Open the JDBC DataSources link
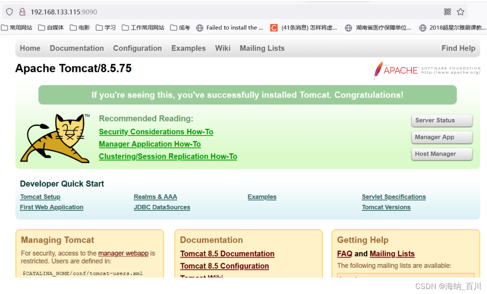Screen dimensions: 487x294 pos(162,207)
